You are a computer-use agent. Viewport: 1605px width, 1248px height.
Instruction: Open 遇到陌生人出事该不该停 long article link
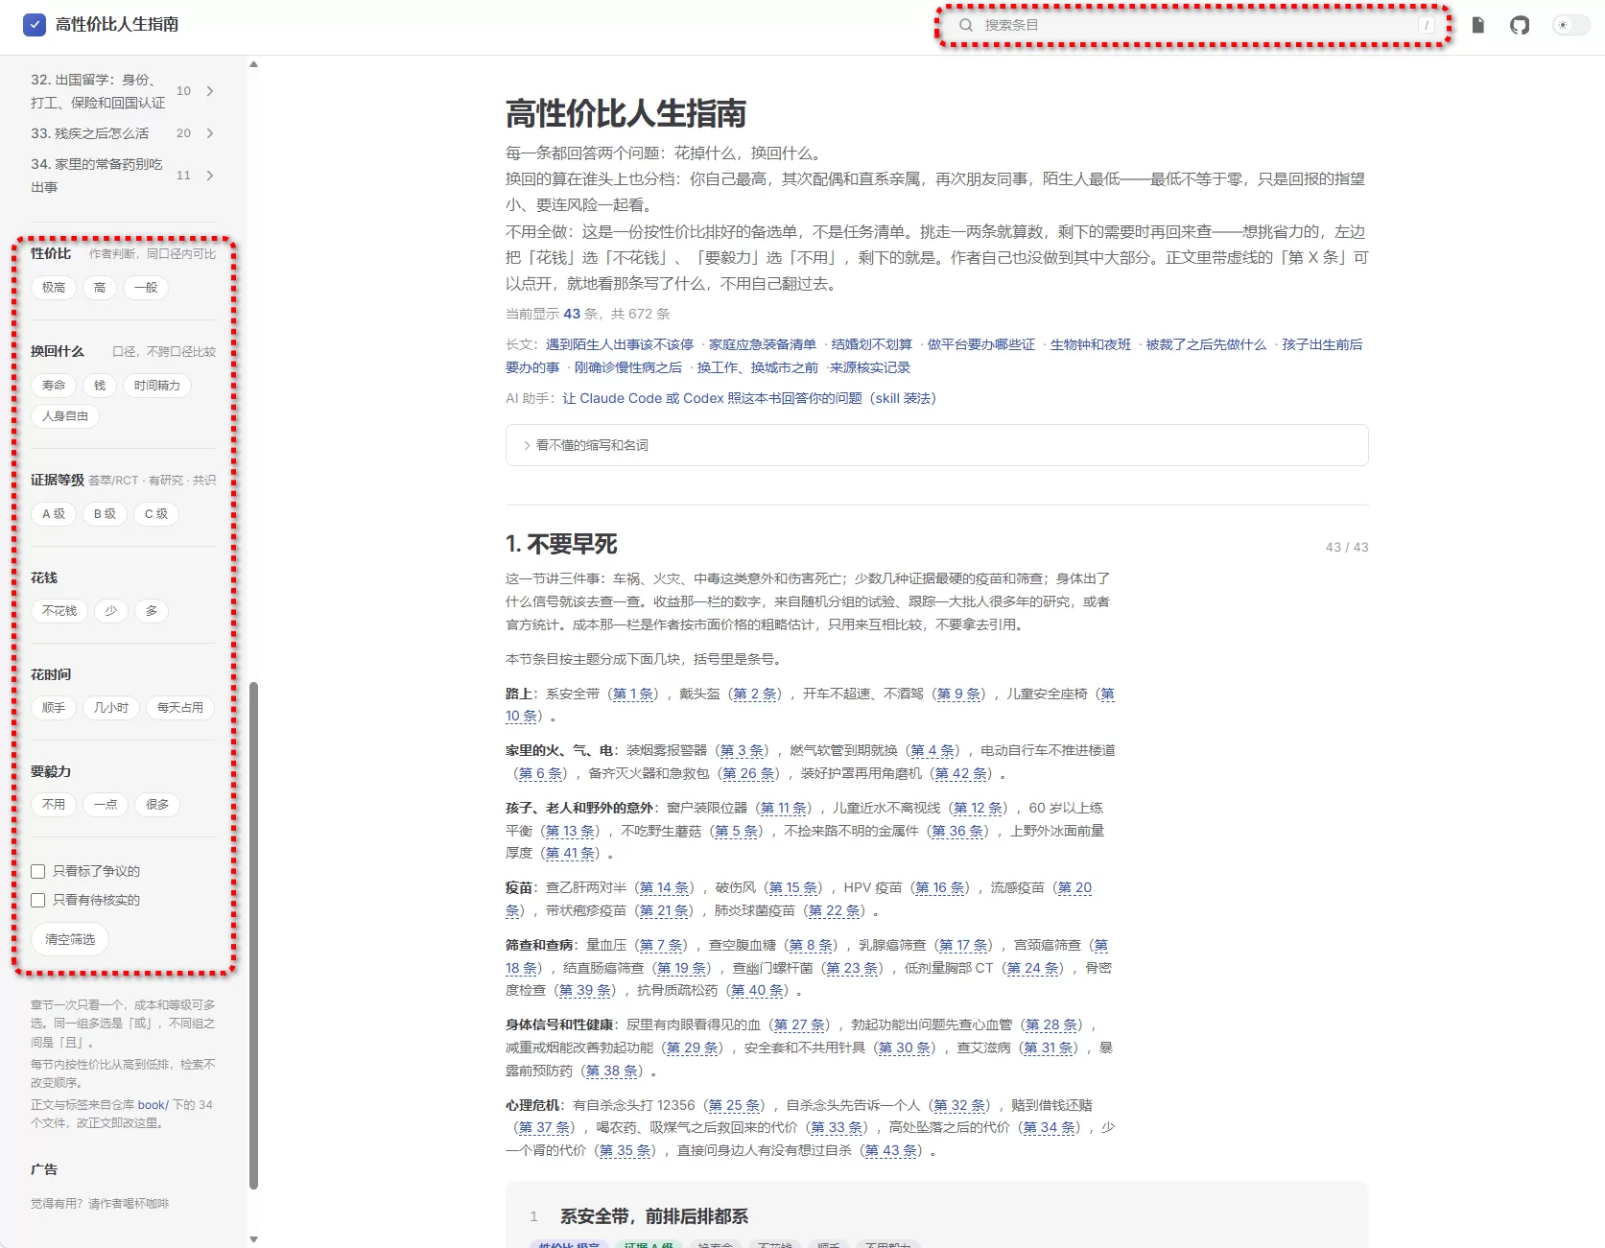(x=620, y=344)
